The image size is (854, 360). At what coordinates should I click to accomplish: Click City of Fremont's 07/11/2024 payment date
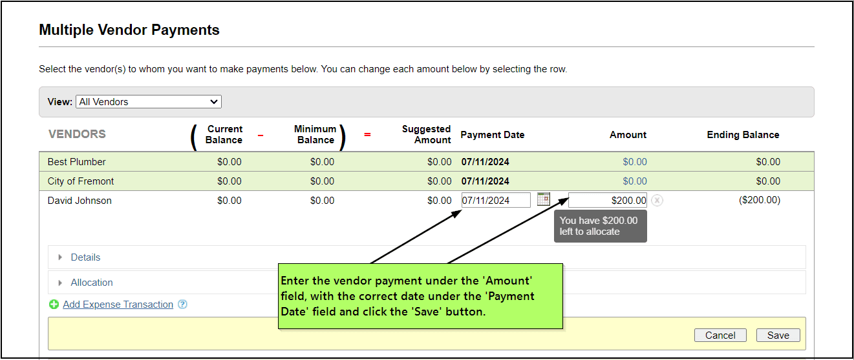pos(485,181)
